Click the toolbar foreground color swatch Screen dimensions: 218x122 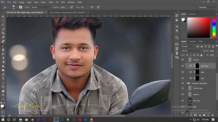click(x=2, y=106)
